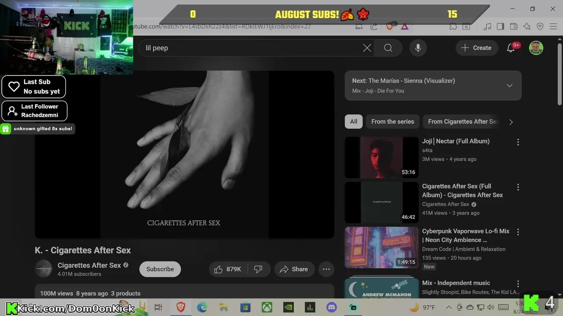The width and height of the screenshot is (563, 316).
Task: Click the browser address bar URL
Action: pos(222,26)
